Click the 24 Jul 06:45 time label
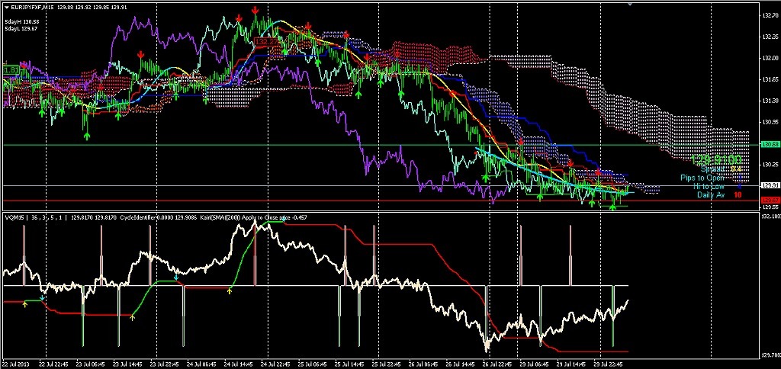The width and height of the screenshot is (781, 369). pyautogui.click(x=200, y=364)
